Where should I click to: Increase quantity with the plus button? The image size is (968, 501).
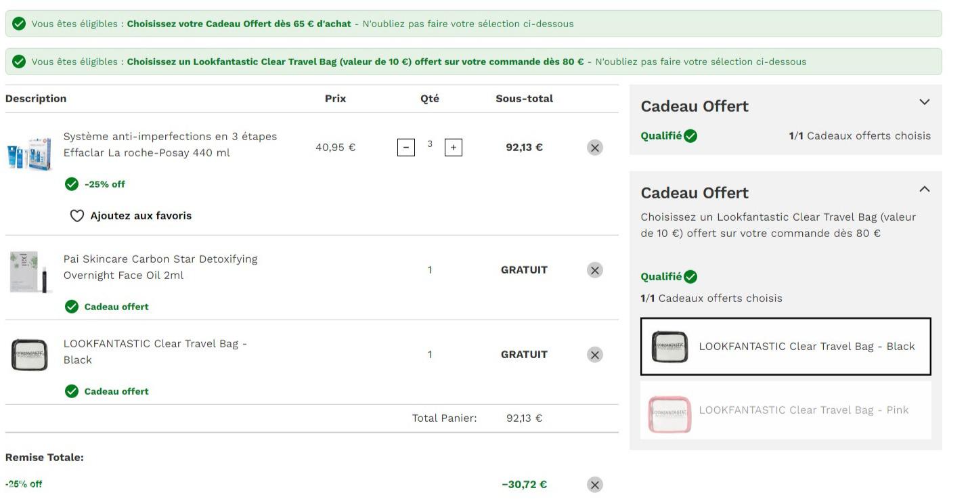pyautogui.click(x=453, y=148)
